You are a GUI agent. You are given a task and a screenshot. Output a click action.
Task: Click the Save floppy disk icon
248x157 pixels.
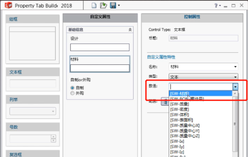pos(113,5)
